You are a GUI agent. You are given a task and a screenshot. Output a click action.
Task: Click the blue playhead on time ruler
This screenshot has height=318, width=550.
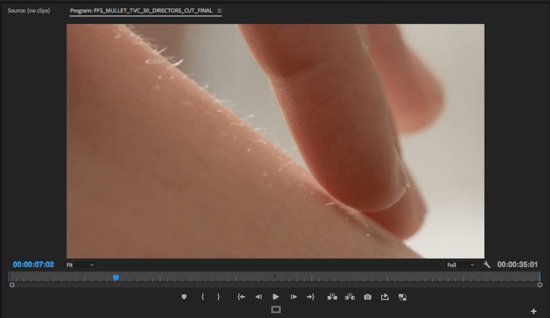click(116, 277)
